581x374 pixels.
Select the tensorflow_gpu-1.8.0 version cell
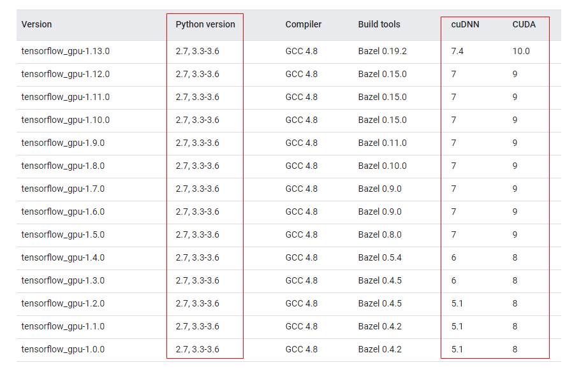click(63, 166)
